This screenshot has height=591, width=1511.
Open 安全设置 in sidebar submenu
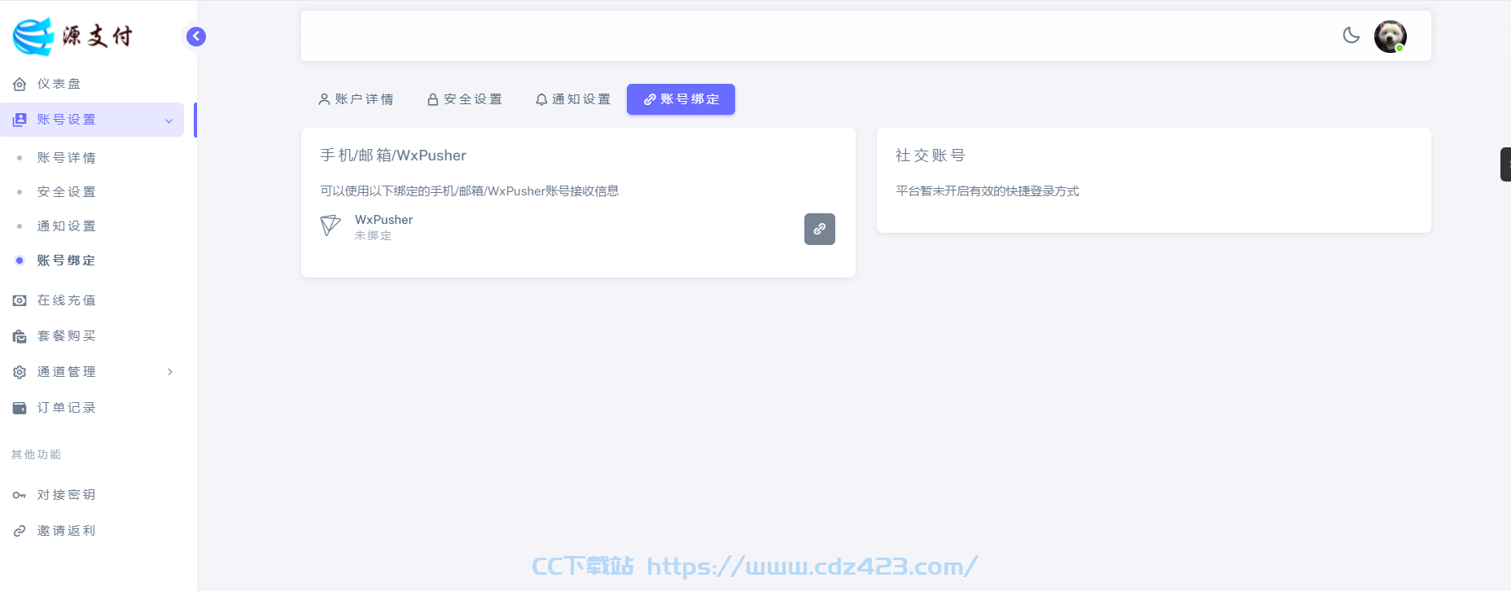click(x=92, y=192)
